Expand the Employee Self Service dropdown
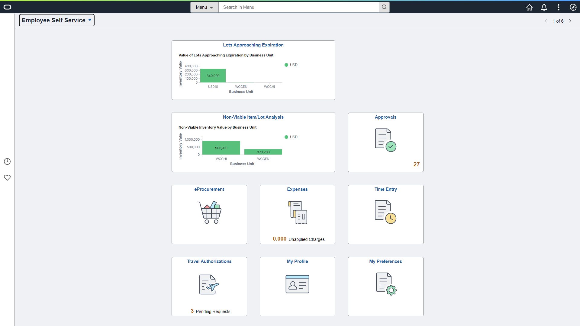580x326 pixels. (x=57, y=20)
